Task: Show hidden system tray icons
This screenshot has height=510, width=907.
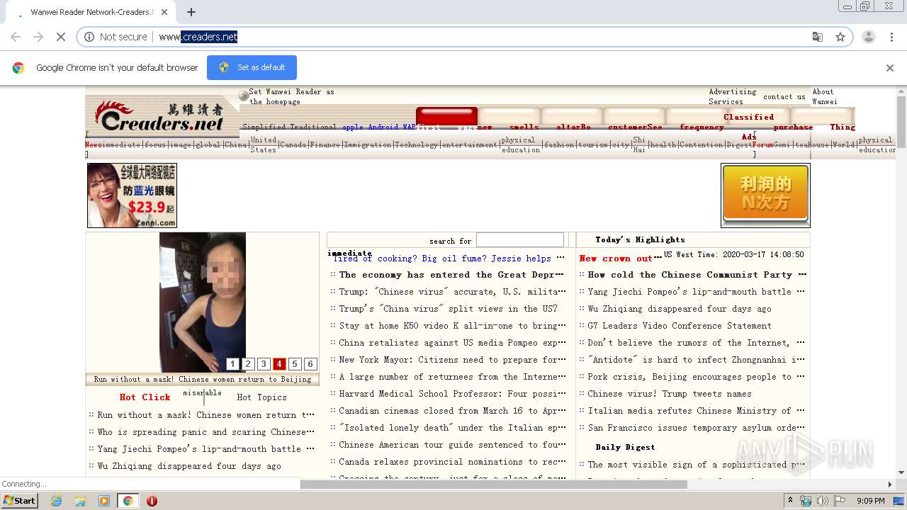Action: coord(791,501)
